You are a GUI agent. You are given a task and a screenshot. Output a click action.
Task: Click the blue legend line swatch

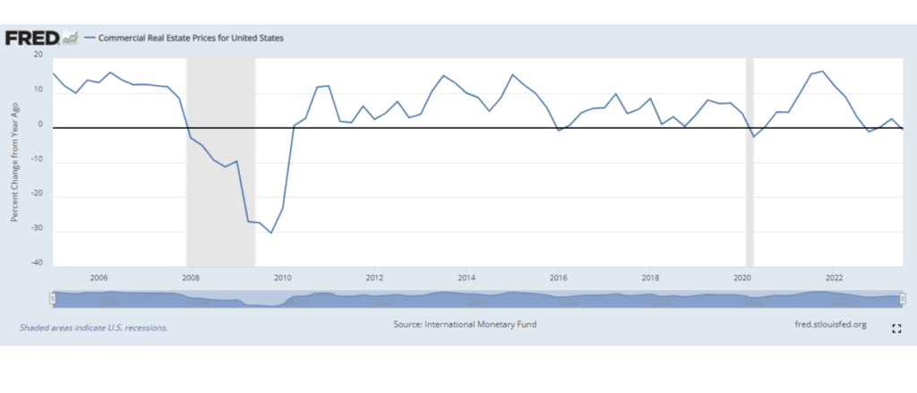(x=89, y=38)
